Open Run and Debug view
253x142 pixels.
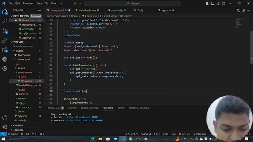5,40
